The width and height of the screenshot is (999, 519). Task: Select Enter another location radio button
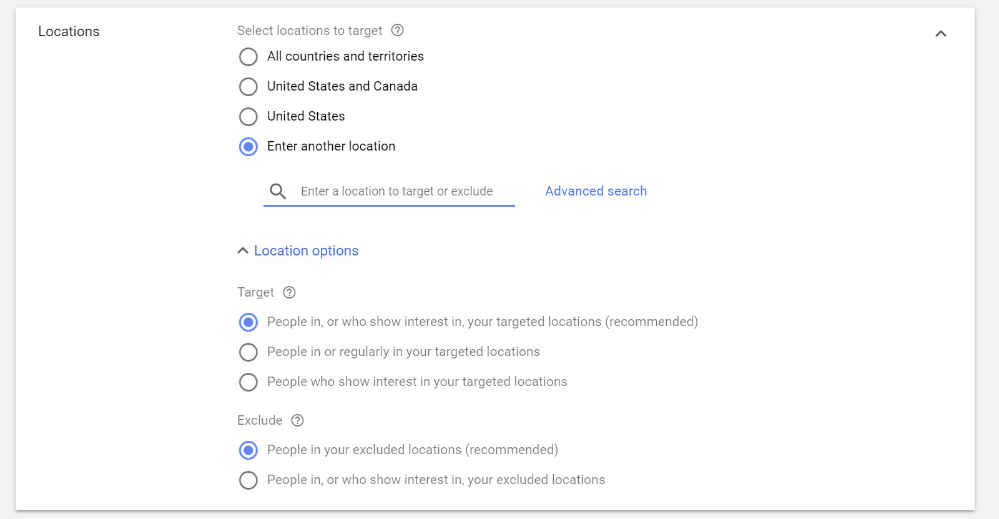(x=249, y=147)
